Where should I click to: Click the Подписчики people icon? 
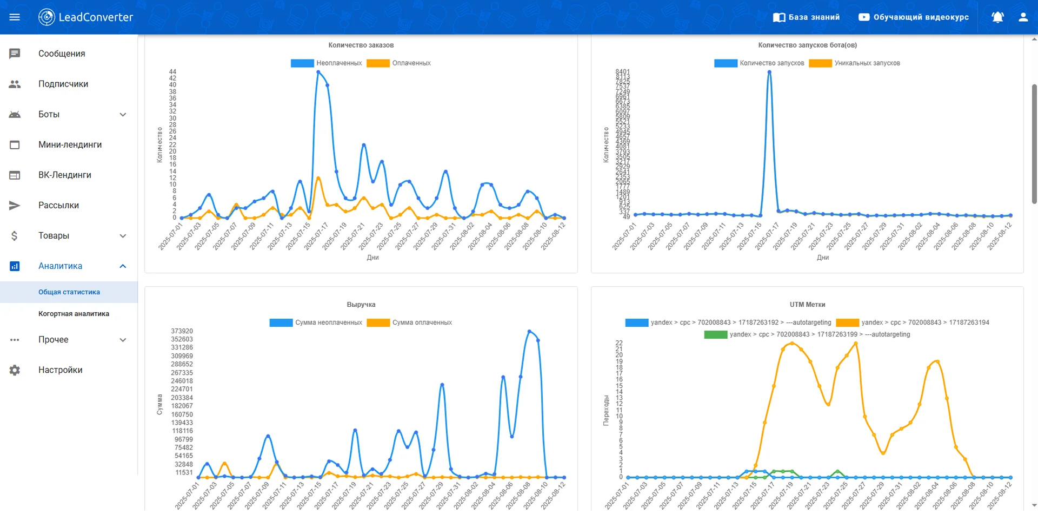[15, 84]
